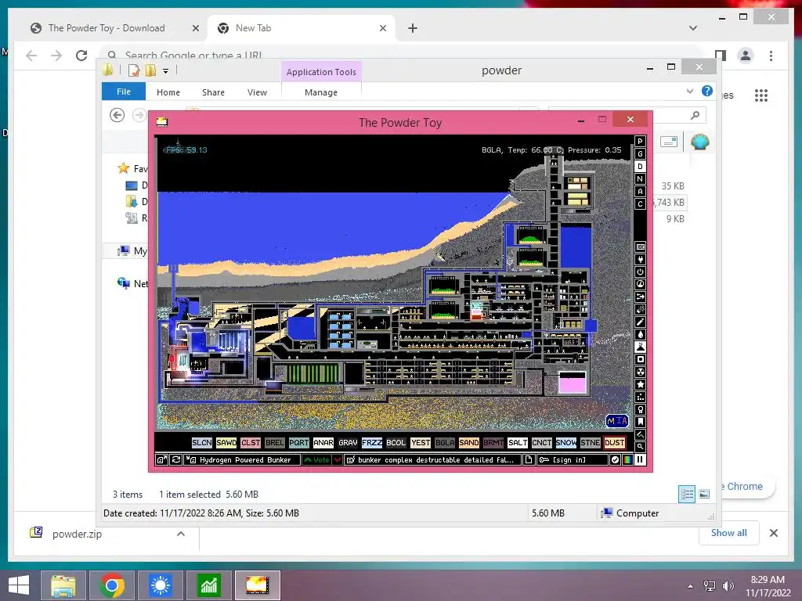Open the Powered Materials power-symbol category
This screenshot has height=601, width=802.
click(640, 272)
